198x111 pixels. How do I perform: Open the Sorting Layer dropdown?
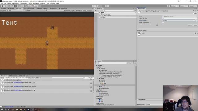point(179,20)
